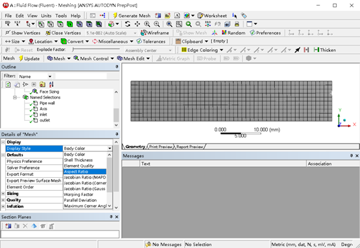The height and width of the screenshot is (248, 360).
Task: Choose Aspect Ratio display style
Action: pos(84,171)
